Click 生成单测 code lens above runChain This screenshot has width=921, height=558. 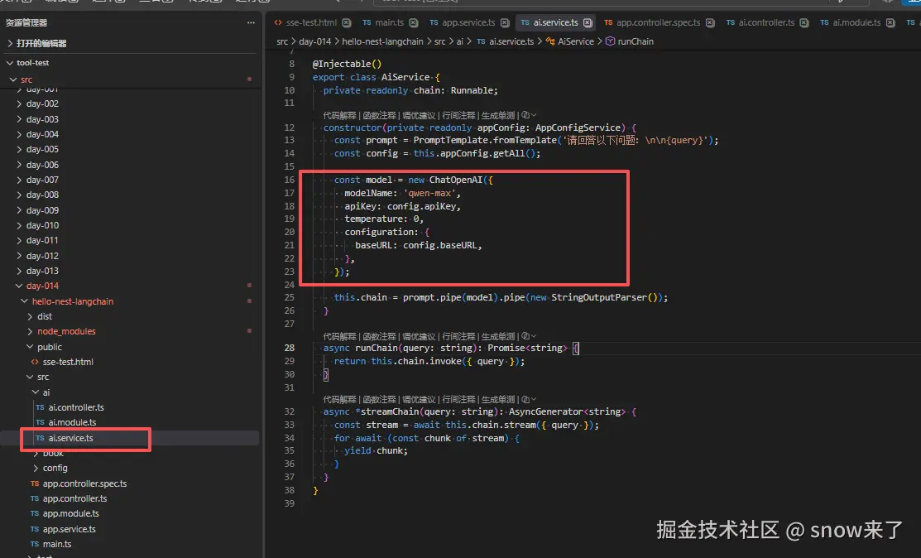498,337
